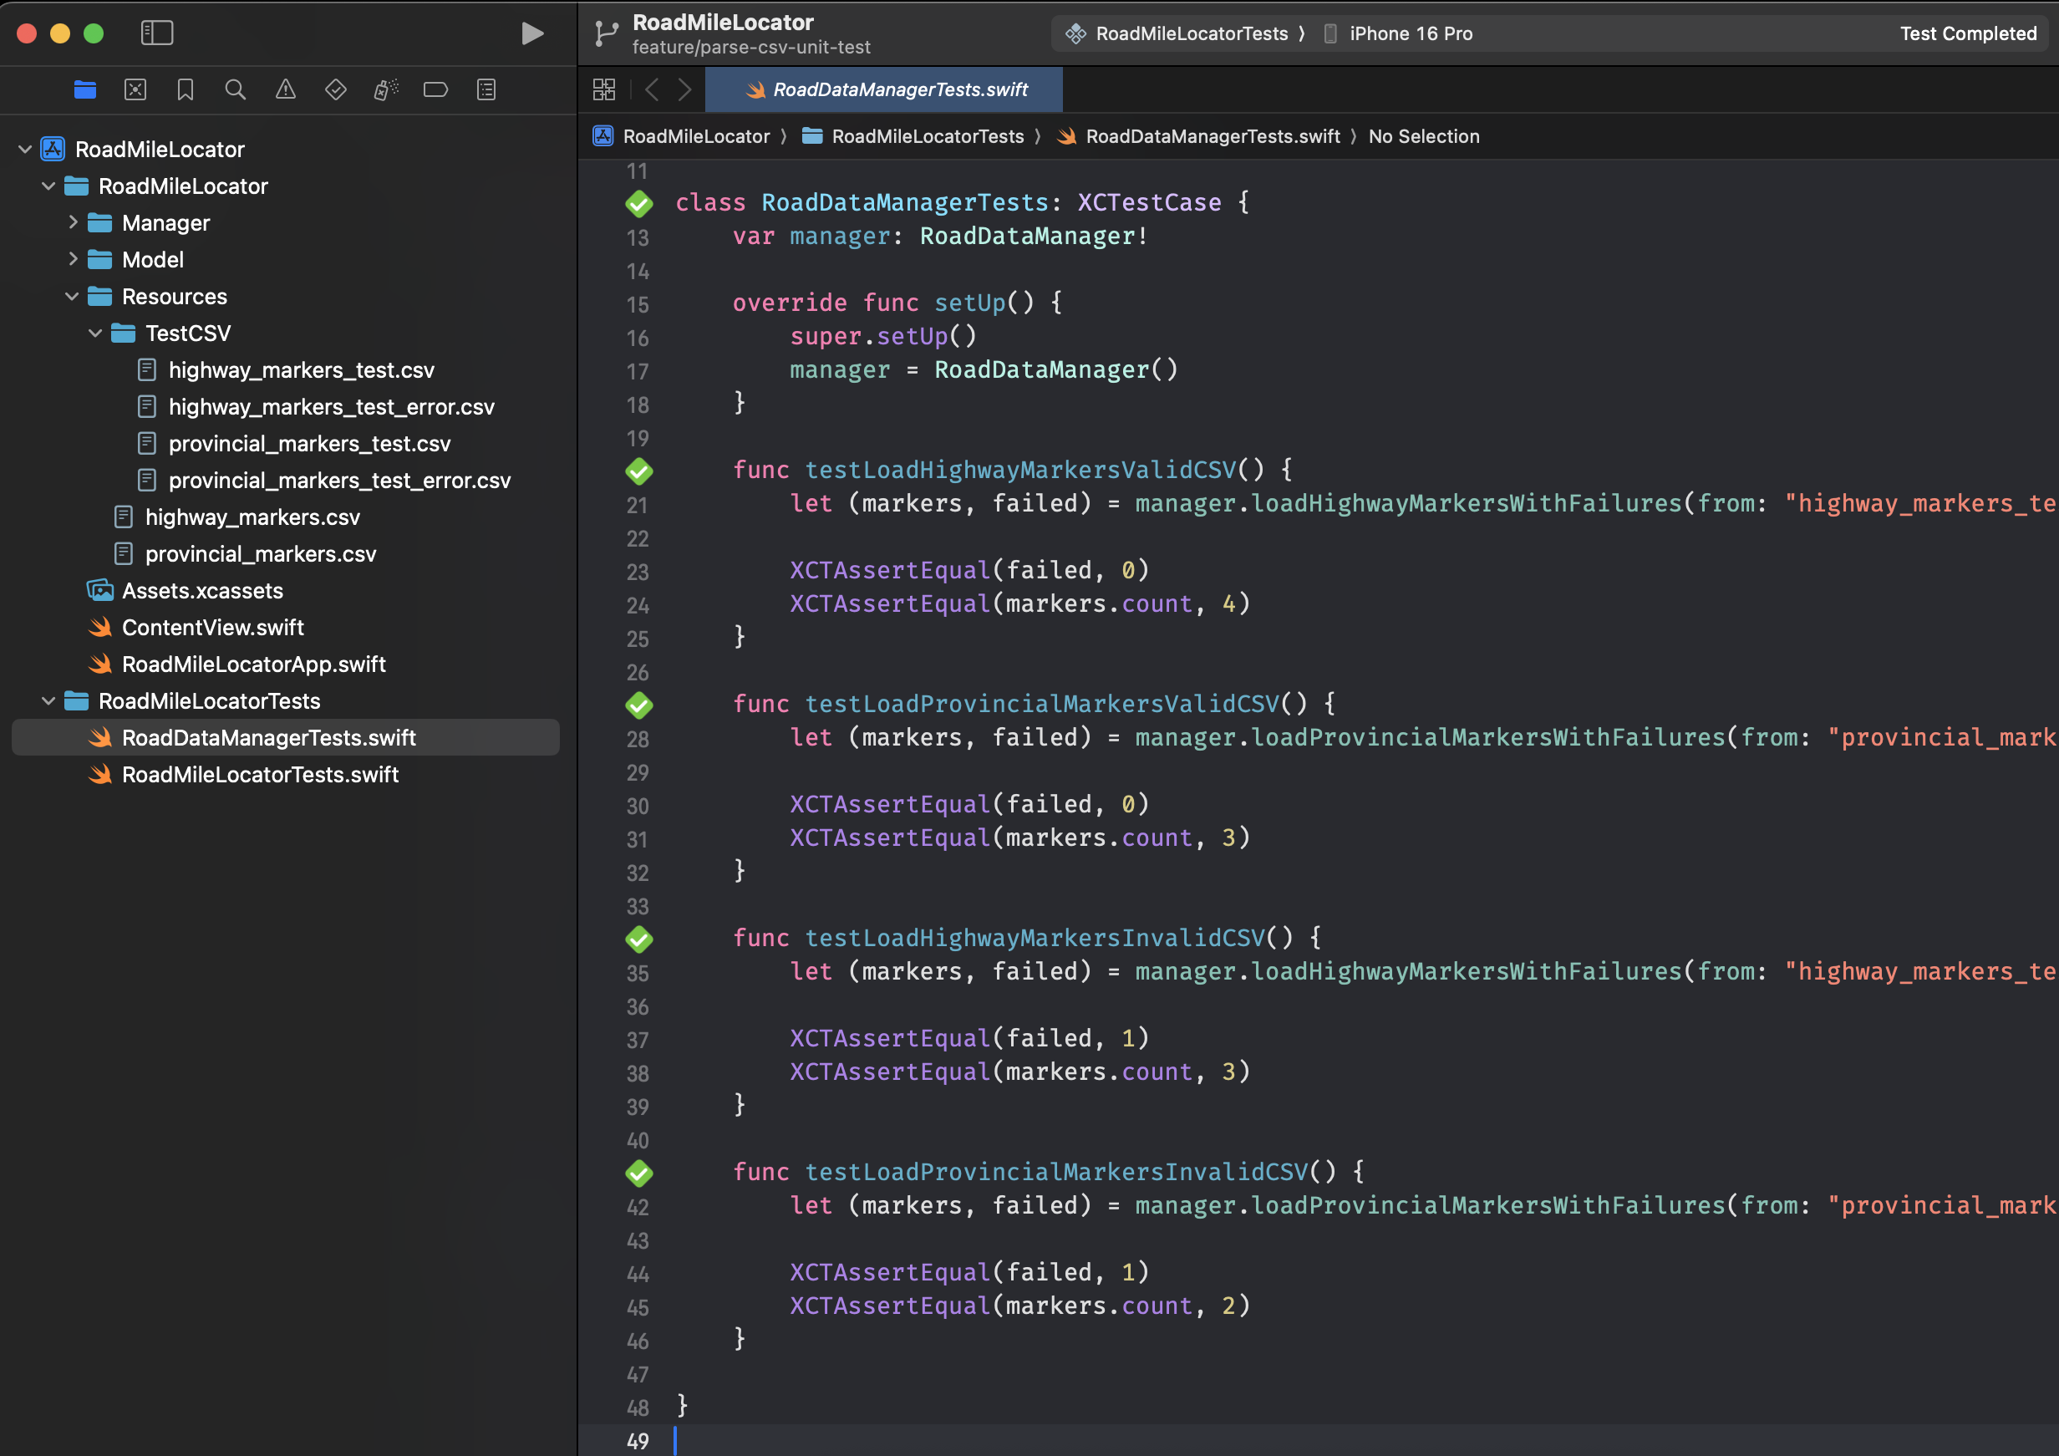Open the Report navigator

(486, 89)
